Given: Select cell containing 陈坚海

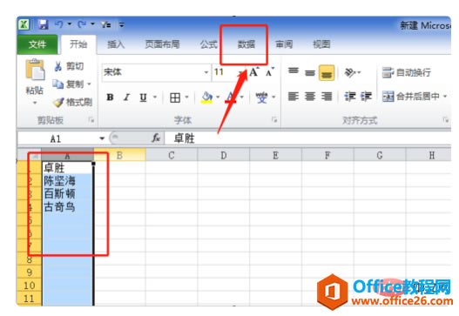Looking at the screenshot, I should (67, 181).
